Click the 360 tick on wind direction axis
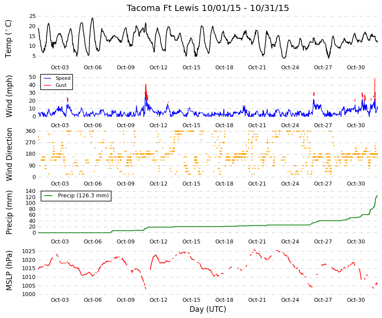382x318 pixels. click(x=31, y=131)
